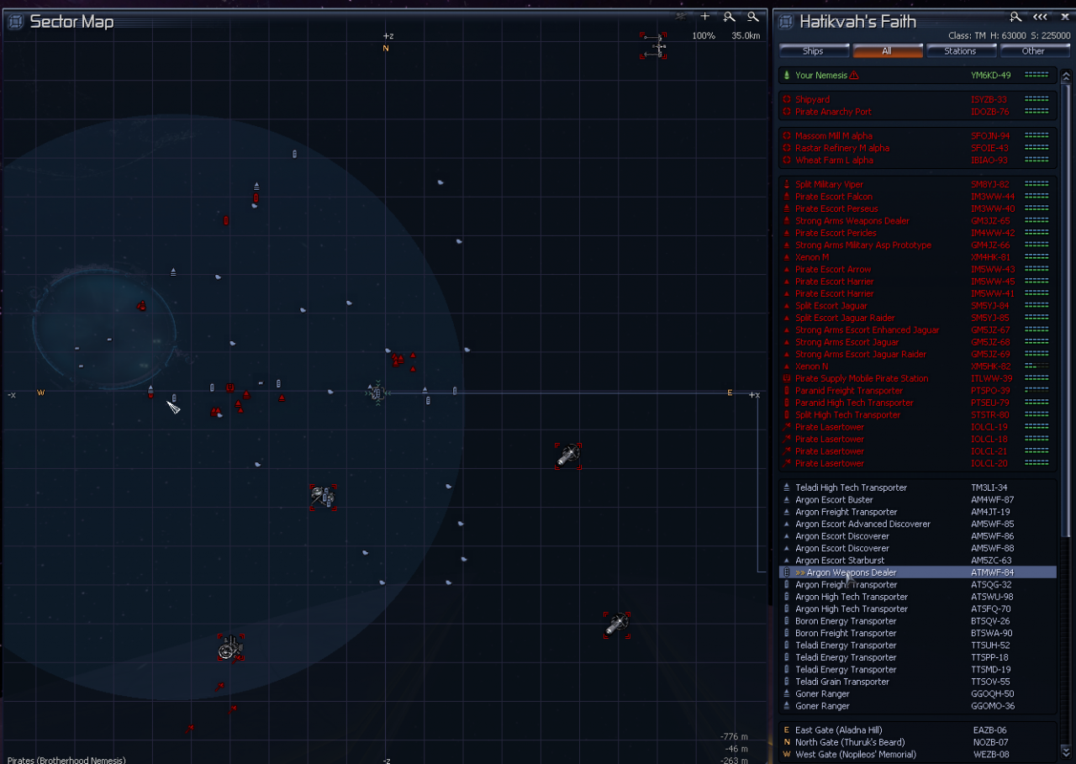The height and width of the screenshot is (764, 1076).
Task: Click the scroll-down double arrow of the list
Action: [1066, 751]
